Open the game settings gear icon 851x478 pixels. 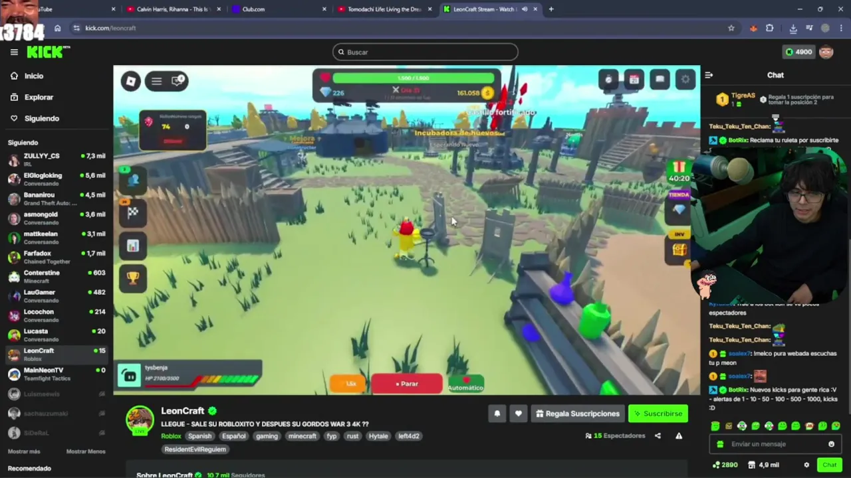[x=685, y=80]
